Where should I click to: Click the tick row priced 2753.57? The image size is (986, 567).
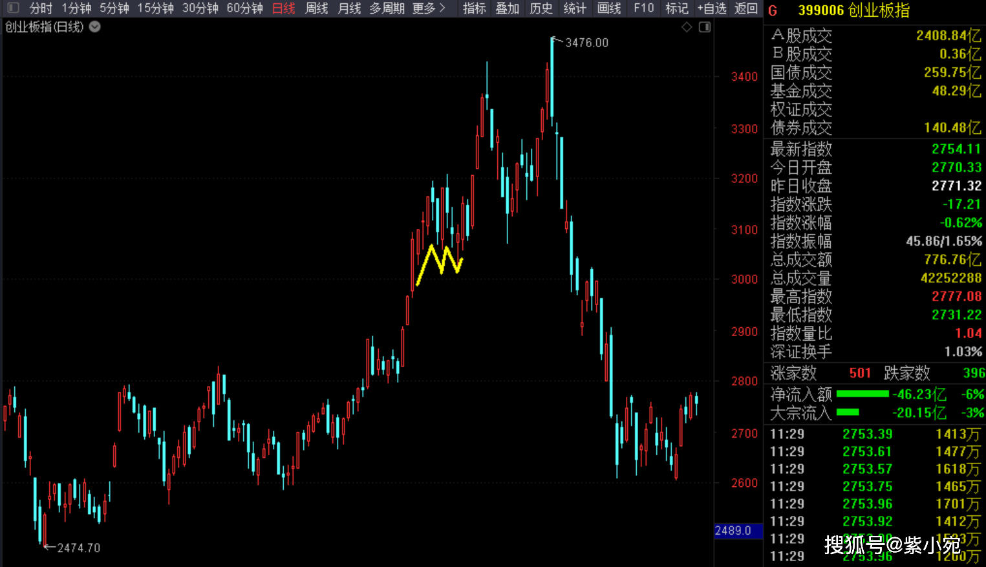click(x=875, y=469)
